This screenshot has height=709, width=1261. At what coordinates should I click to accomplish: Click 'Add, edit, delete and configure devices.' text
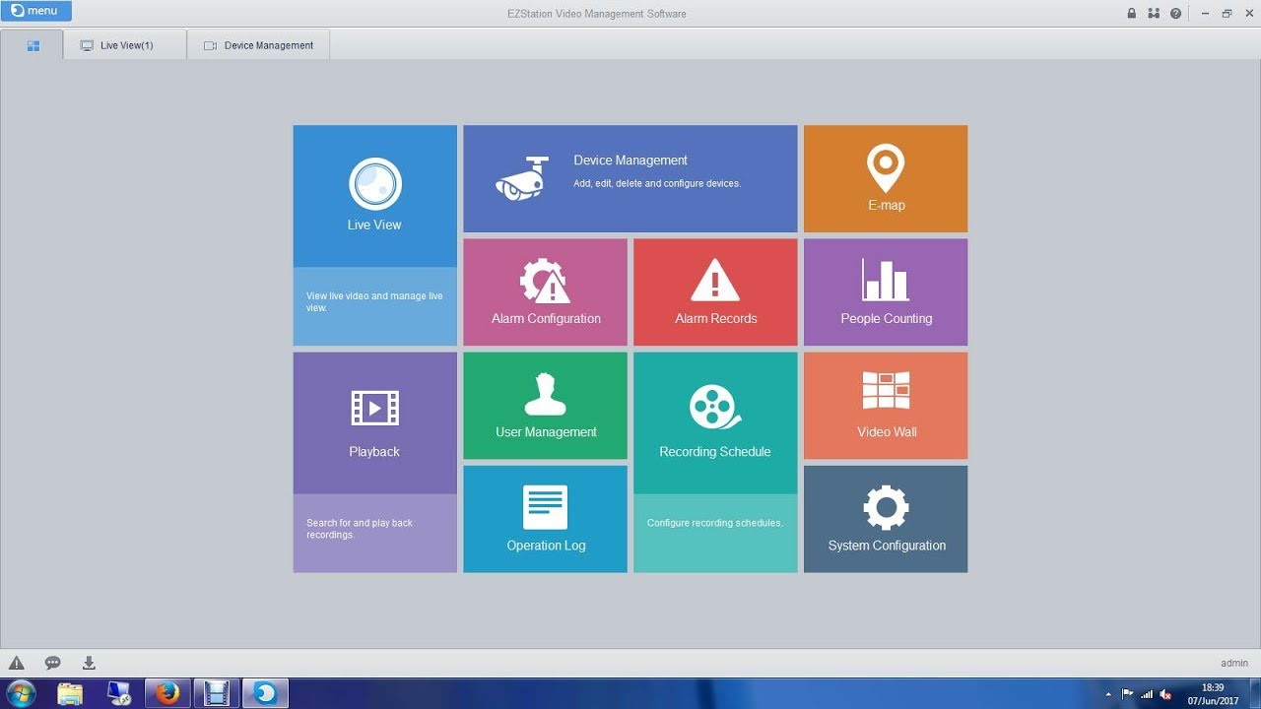[x=657, y=183]
